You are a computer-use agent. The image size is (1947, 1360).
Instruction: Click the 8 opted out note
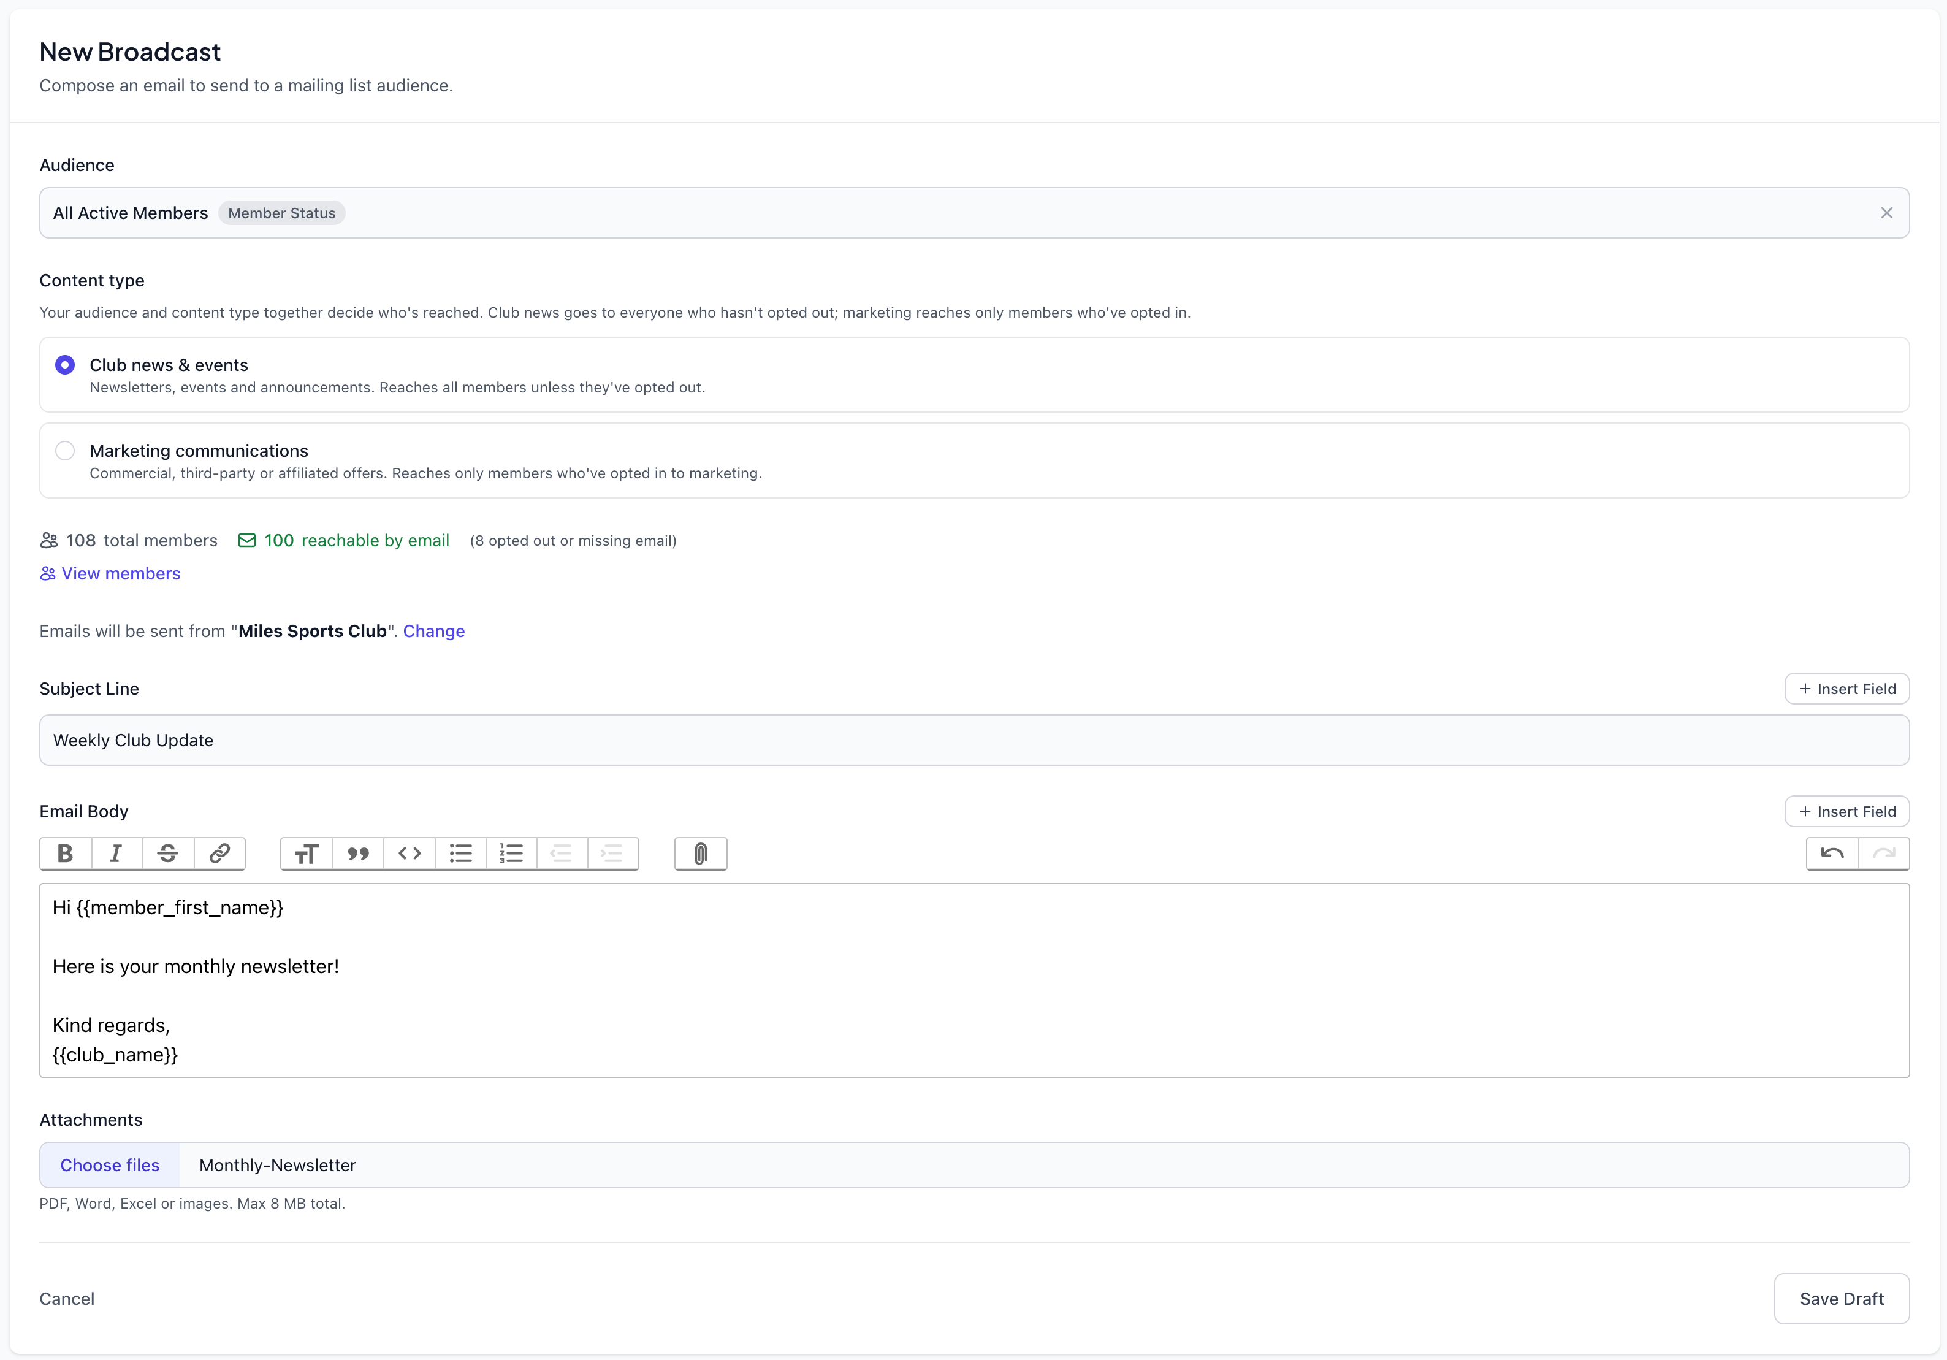(573, 540)
